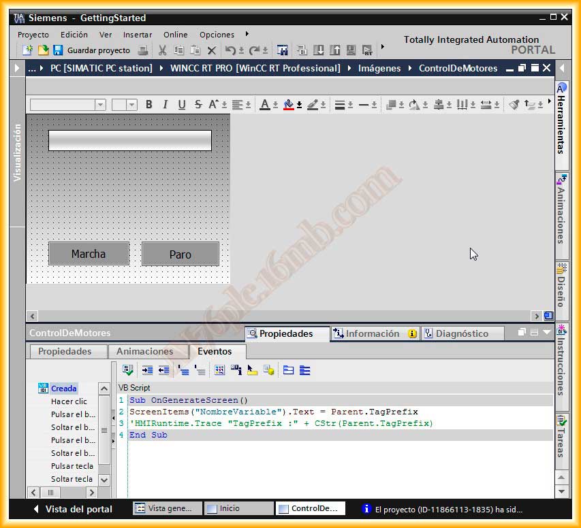The width and height of the screenshot is (581, 528).
Task: Click the cut scissors icon
Action: point(162,50)
